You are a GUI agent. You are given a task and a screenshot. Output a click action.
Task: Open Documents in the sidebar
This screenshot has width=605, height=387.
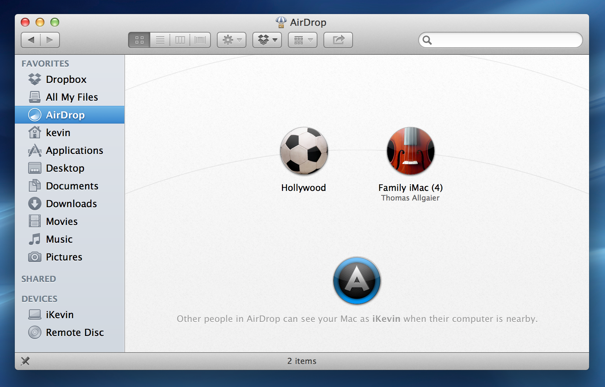70,186
